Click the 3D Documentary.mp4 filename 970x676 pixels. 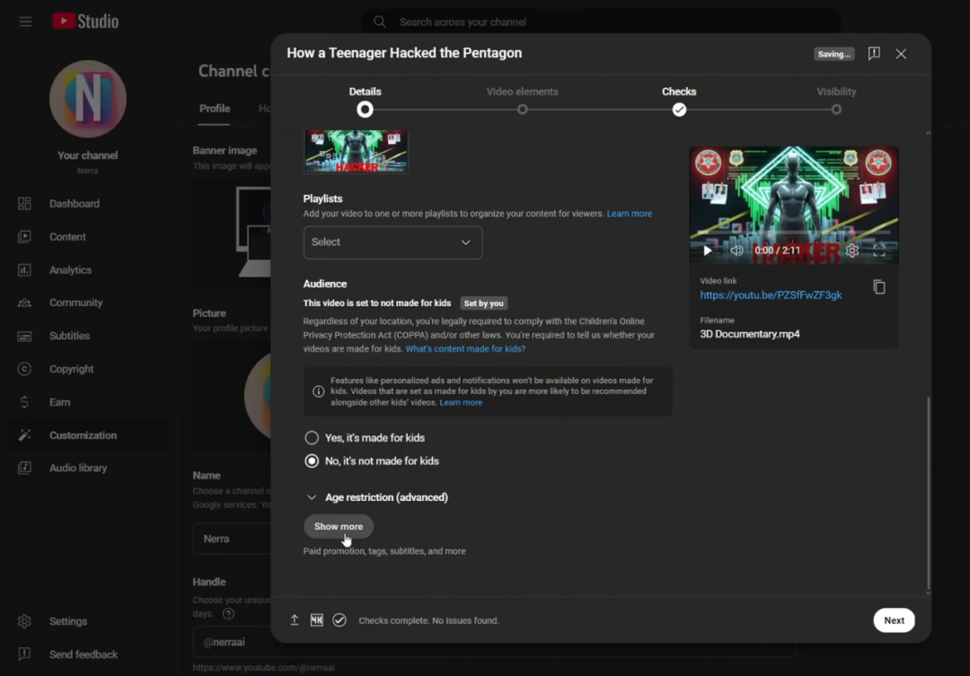(x=750, y=334)
